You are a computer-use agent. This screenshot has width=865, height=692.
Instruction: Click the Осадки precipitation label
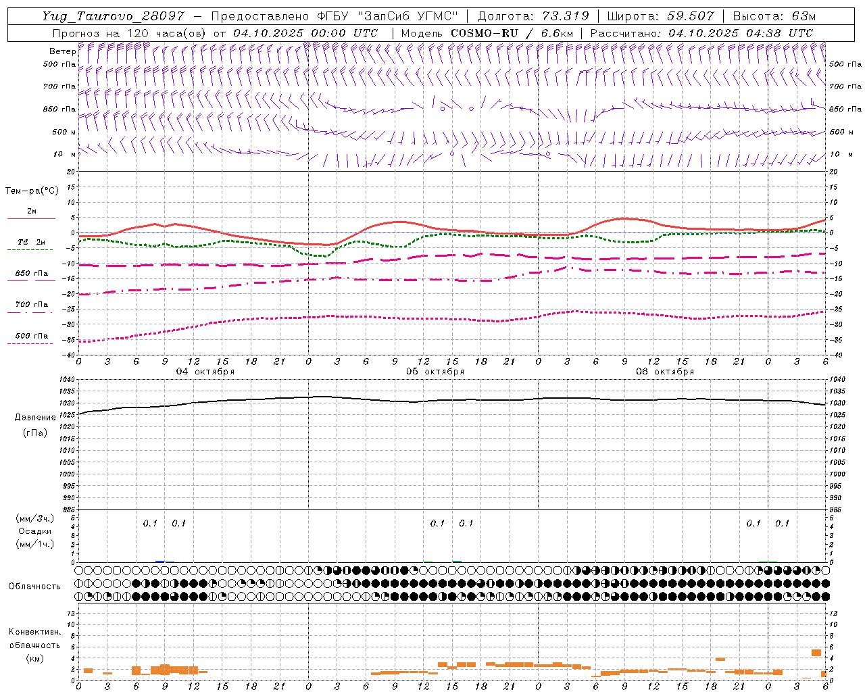click(x=35, y=531)
